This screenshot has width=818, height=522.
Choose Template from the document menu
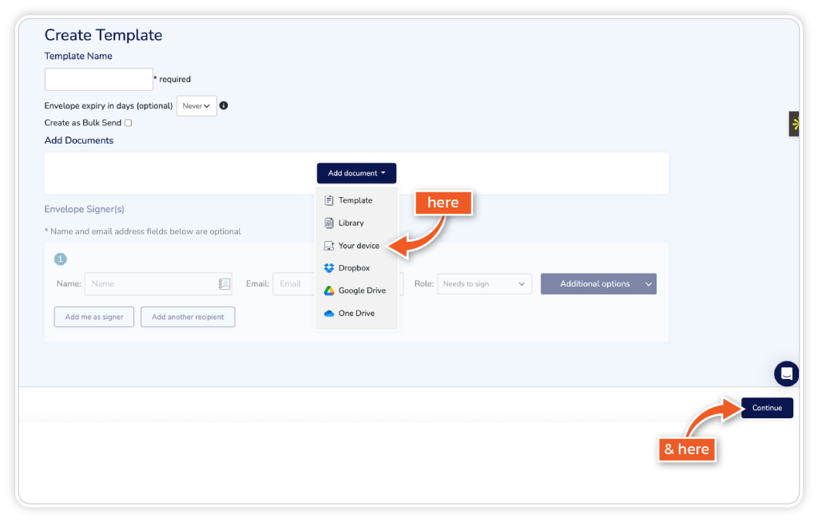point(355,200)
